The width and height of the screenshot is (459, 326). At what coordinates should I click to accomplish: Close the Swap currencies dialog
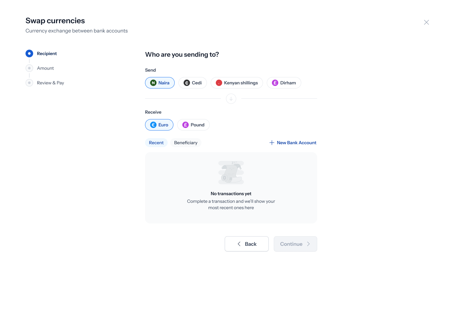(x=426, y=22)
